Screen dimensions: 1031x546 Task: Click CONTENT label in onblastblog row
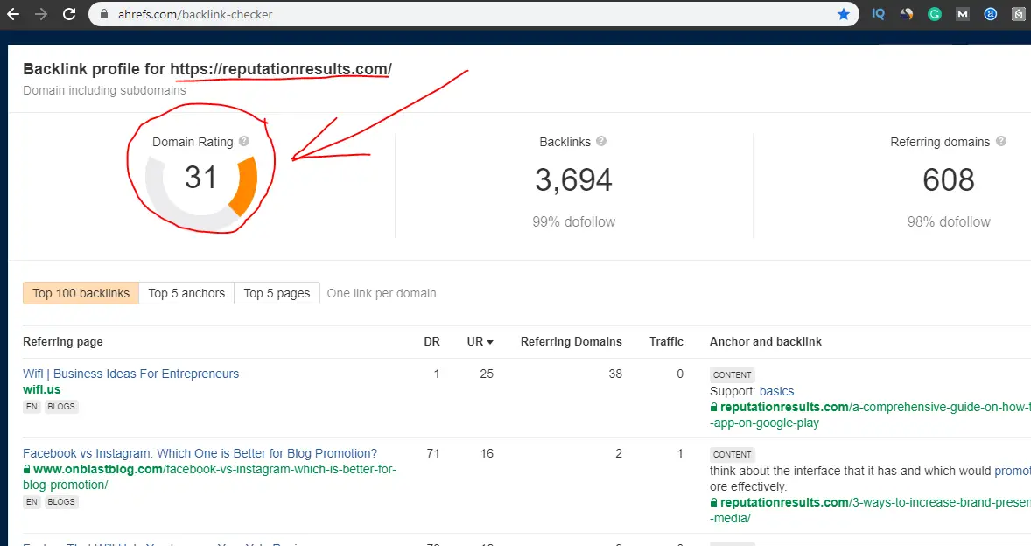(732, 455)
